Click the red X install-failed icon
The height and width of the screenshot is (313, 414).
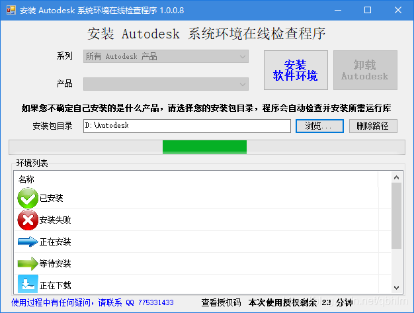(28, 220)
